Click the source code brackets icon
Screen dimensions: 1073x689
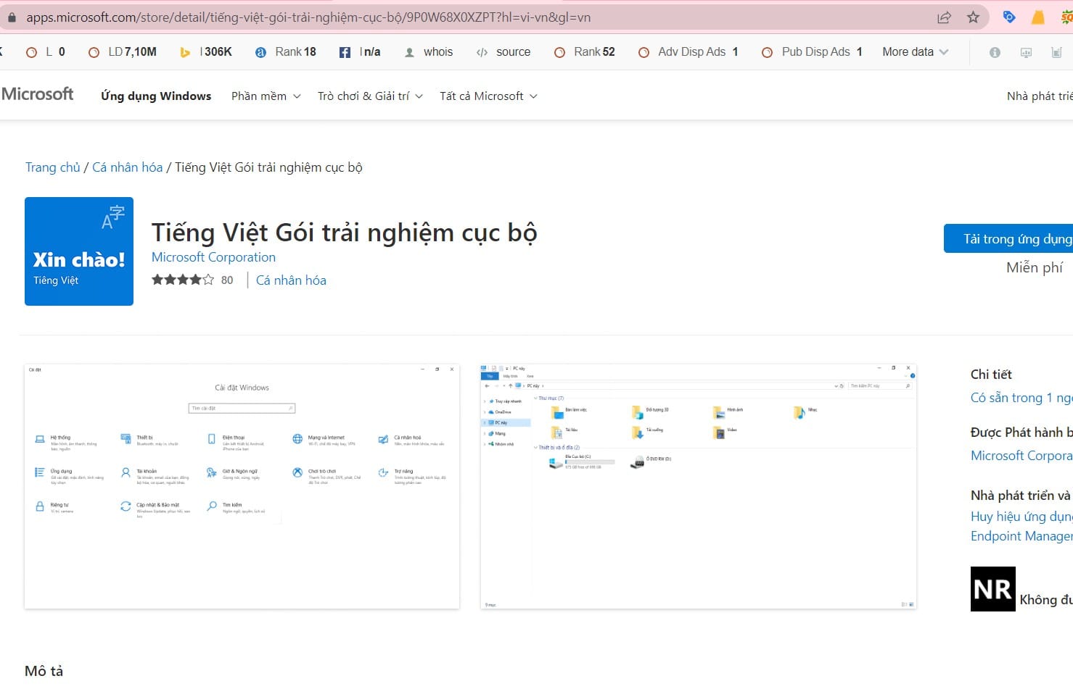[x=482, y=52]
